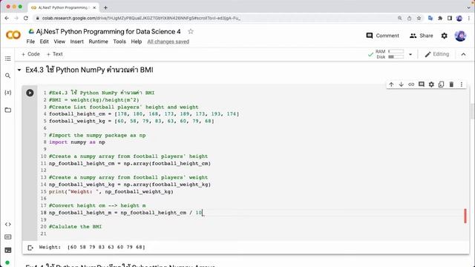475x267 pixels.
Task: Open the Help menu
Action: [137, 42]
